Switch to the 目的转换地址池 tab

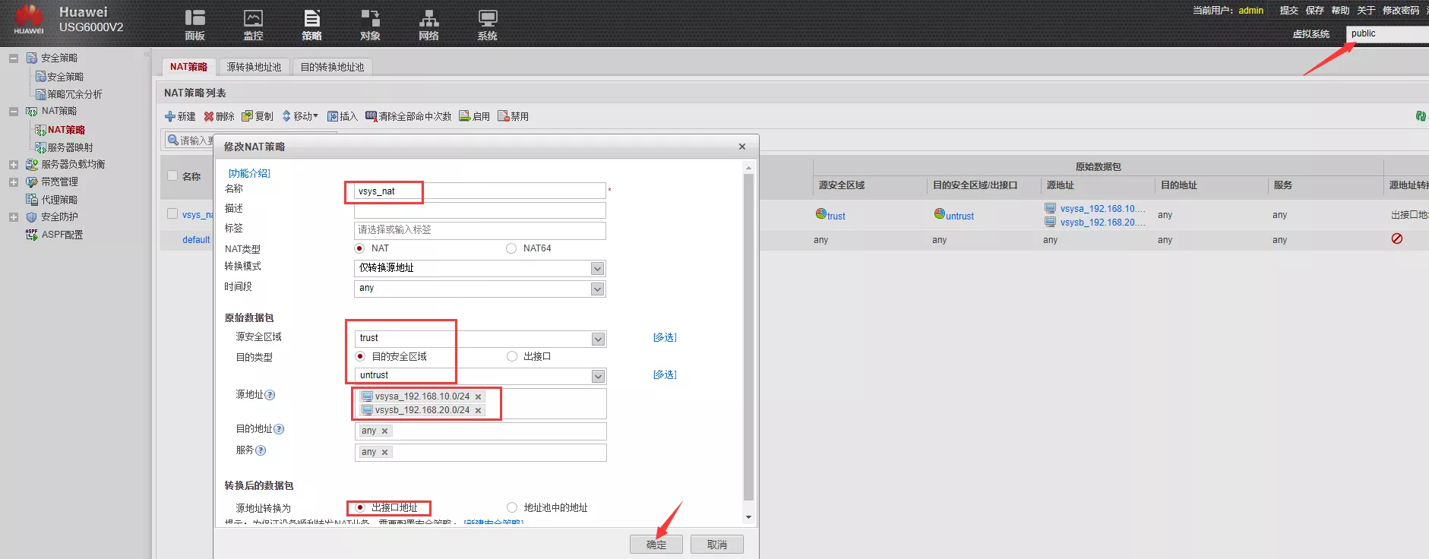pos(332,67)
